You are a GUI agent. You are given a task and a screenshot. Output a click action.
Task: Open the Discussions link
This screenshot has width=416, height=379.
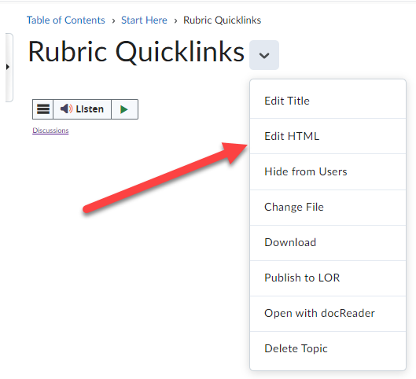[x=50, y=131]
